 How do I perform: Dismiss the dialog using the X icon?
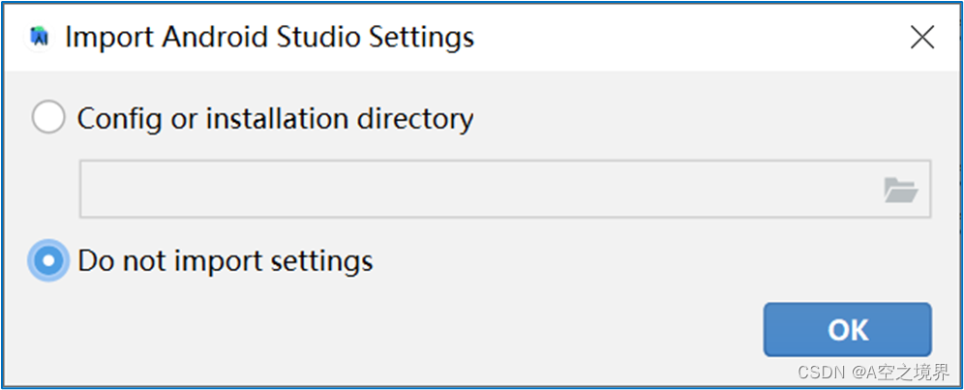click(x=922, y=38)
